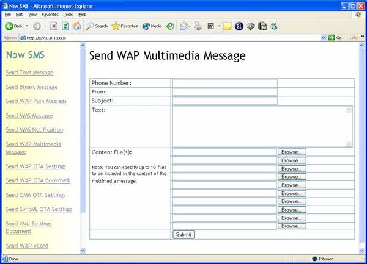Focus the Phone Number input field
Image resolution: width=367 pixels, height=264 pixels.
(x=225, y=83)
